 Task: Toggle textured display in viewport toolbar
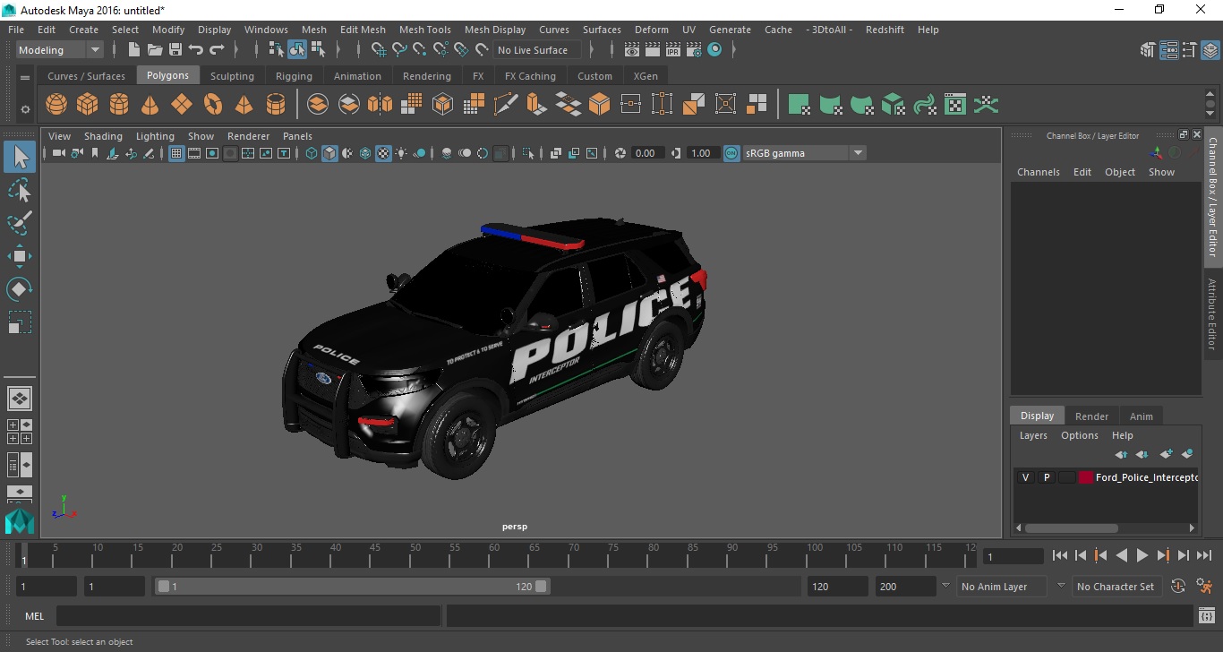coord(383,153)
